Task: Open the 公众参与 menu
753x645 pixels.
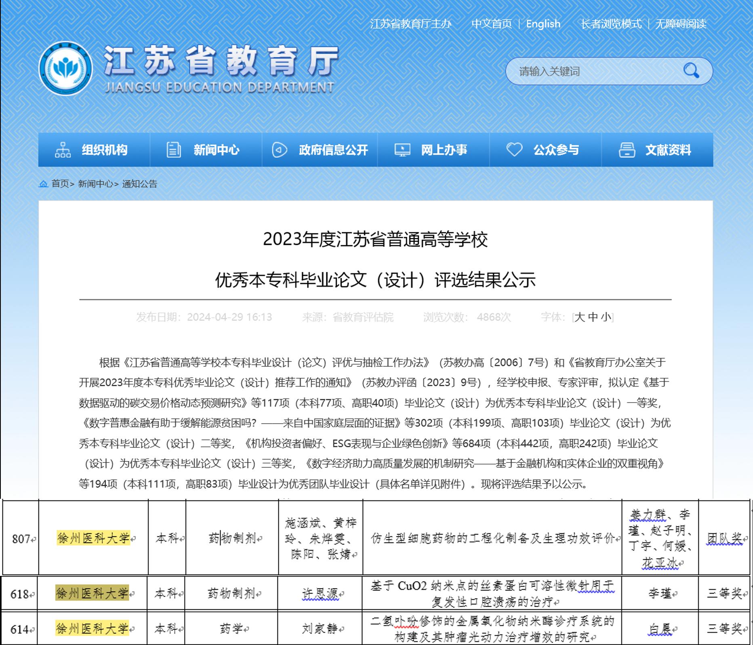Action: [545, 150]
